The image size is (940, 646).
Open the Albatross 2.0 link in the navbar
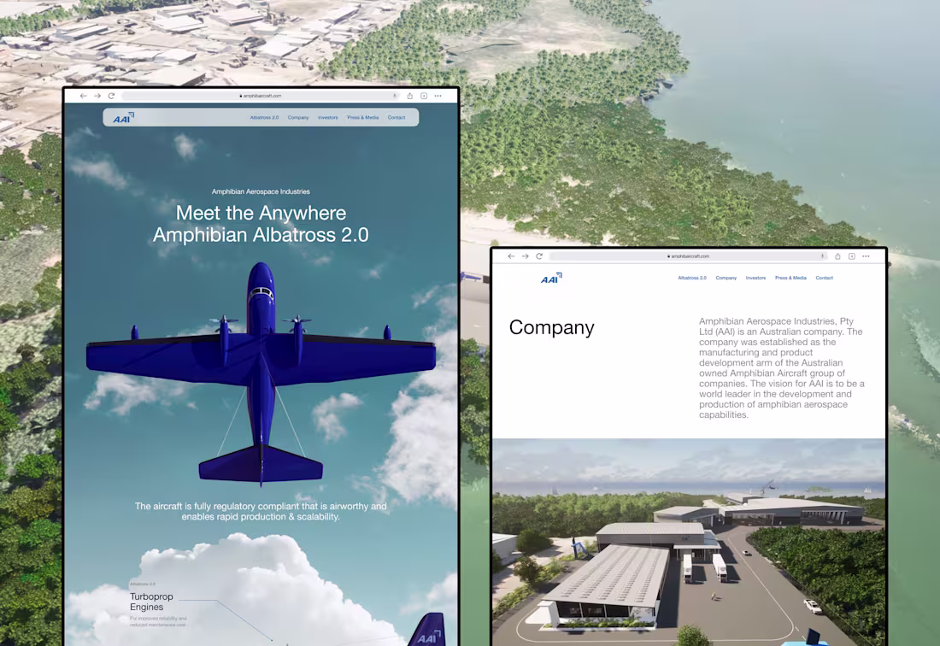click(266, 117)
